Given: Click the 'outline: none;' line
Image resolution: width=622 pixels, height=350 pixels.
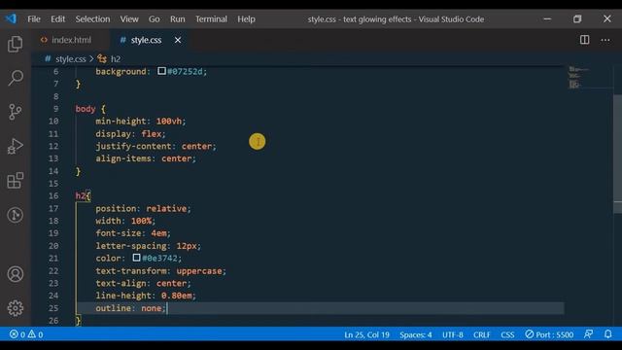Looking at the screenshot, I should [131, 308].
